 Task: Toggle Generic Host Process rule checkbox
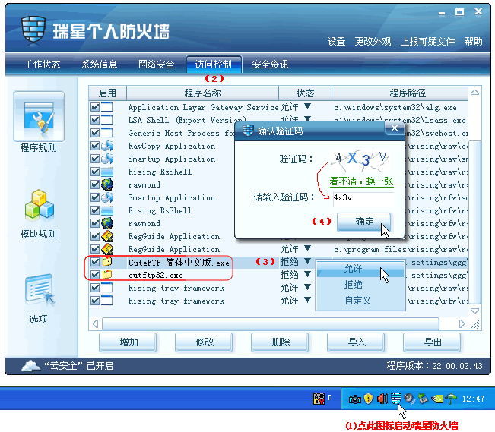coord(95,133)
